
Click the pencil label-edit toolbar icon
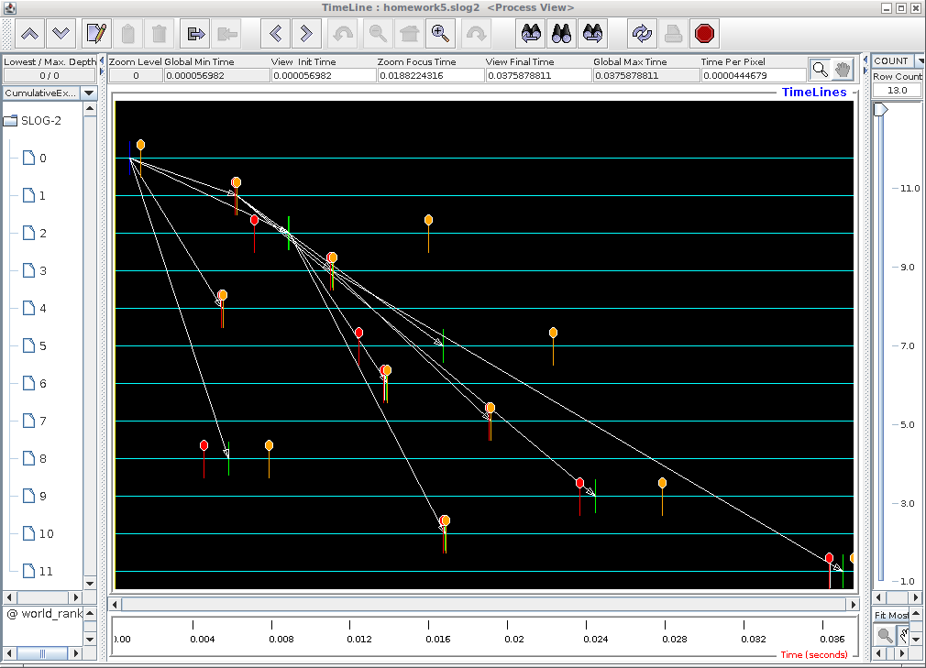pyautogui.click(x=97, y=34)
